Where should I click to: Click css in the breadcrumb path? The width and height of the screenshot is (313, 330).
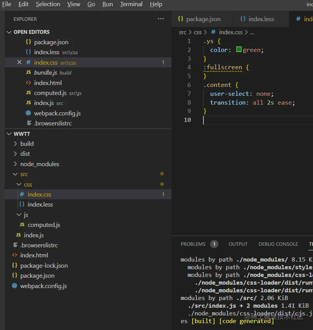click(198, 32)
